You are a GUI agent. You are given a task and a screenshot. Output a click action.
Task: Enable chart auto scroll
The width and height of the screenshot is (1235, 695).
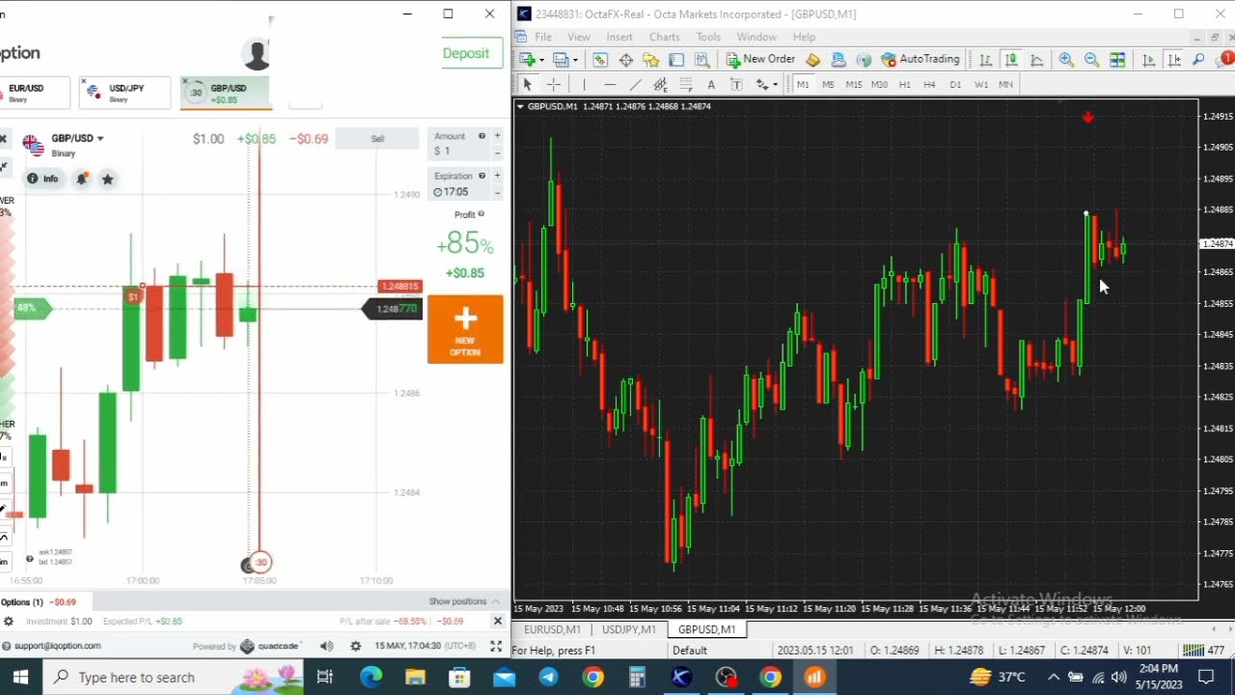[1149, 59]
